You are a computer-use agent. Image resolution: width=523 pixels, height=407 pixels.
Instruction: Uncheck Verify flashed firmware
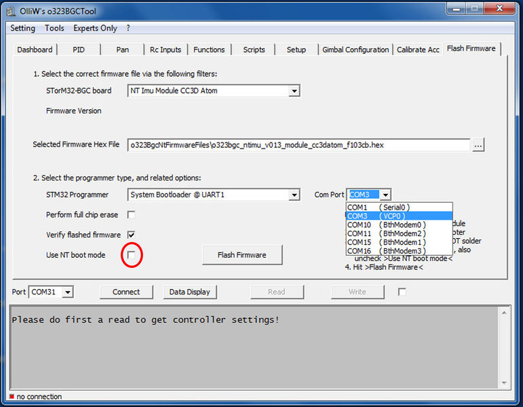(132, 235)
